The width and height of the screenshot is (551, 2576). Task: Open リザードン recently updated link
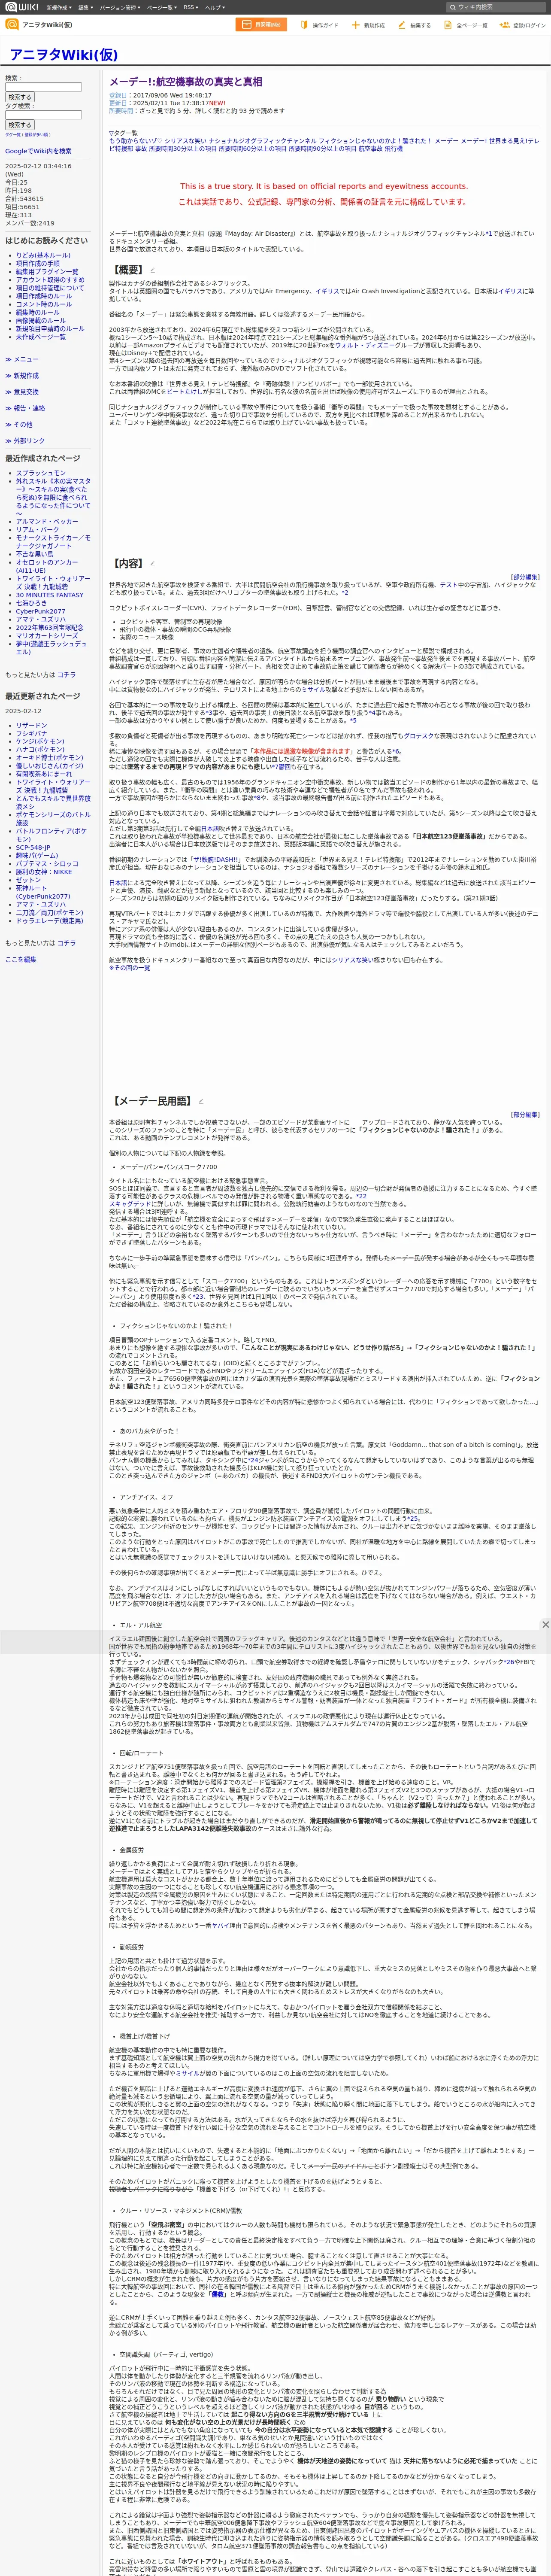[x=32, y=725]
